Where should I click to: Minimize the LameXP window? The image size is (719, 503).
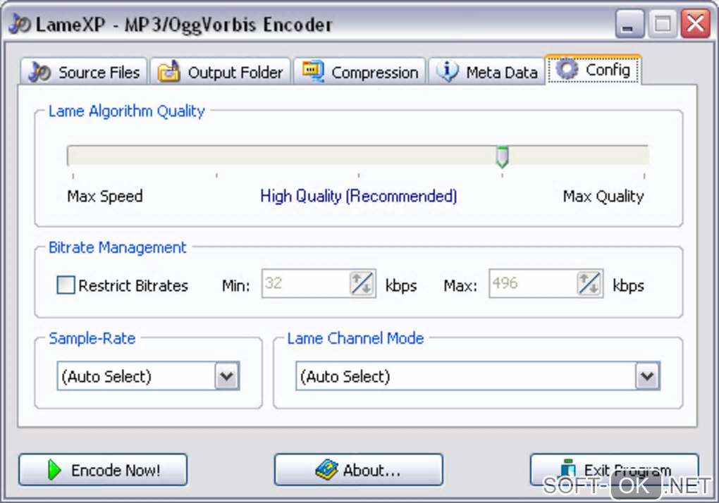(x=629, y=23)
